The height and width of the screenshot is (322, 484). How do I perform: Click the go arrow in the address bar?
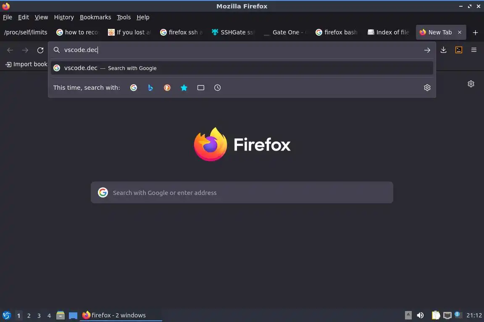pyautogui.click(x=427, y=50)
